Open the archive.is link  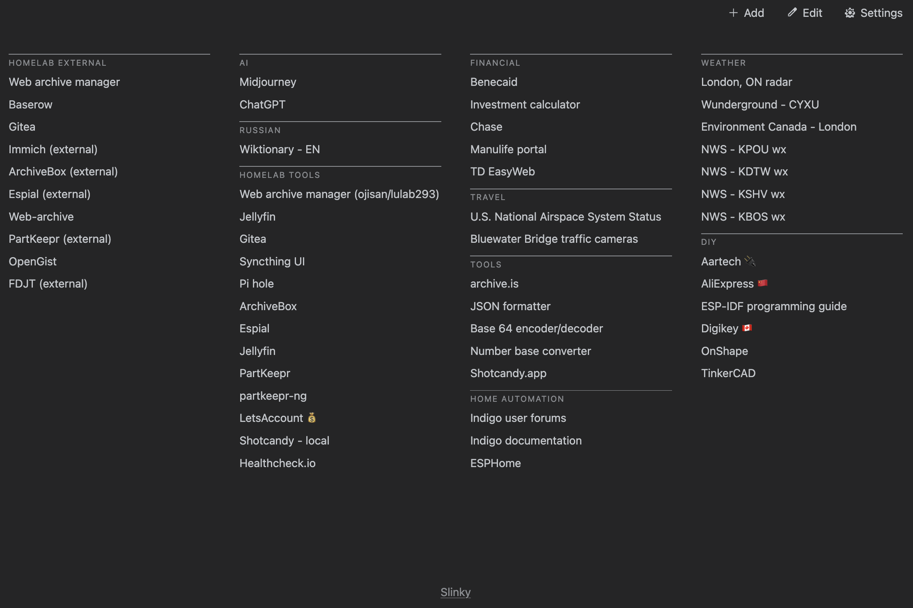[x=494, y=283]
